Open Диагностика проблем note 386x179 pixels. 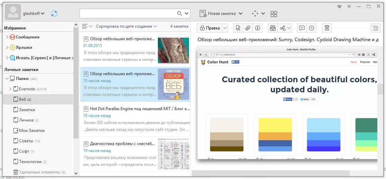[x=135, y=154]
